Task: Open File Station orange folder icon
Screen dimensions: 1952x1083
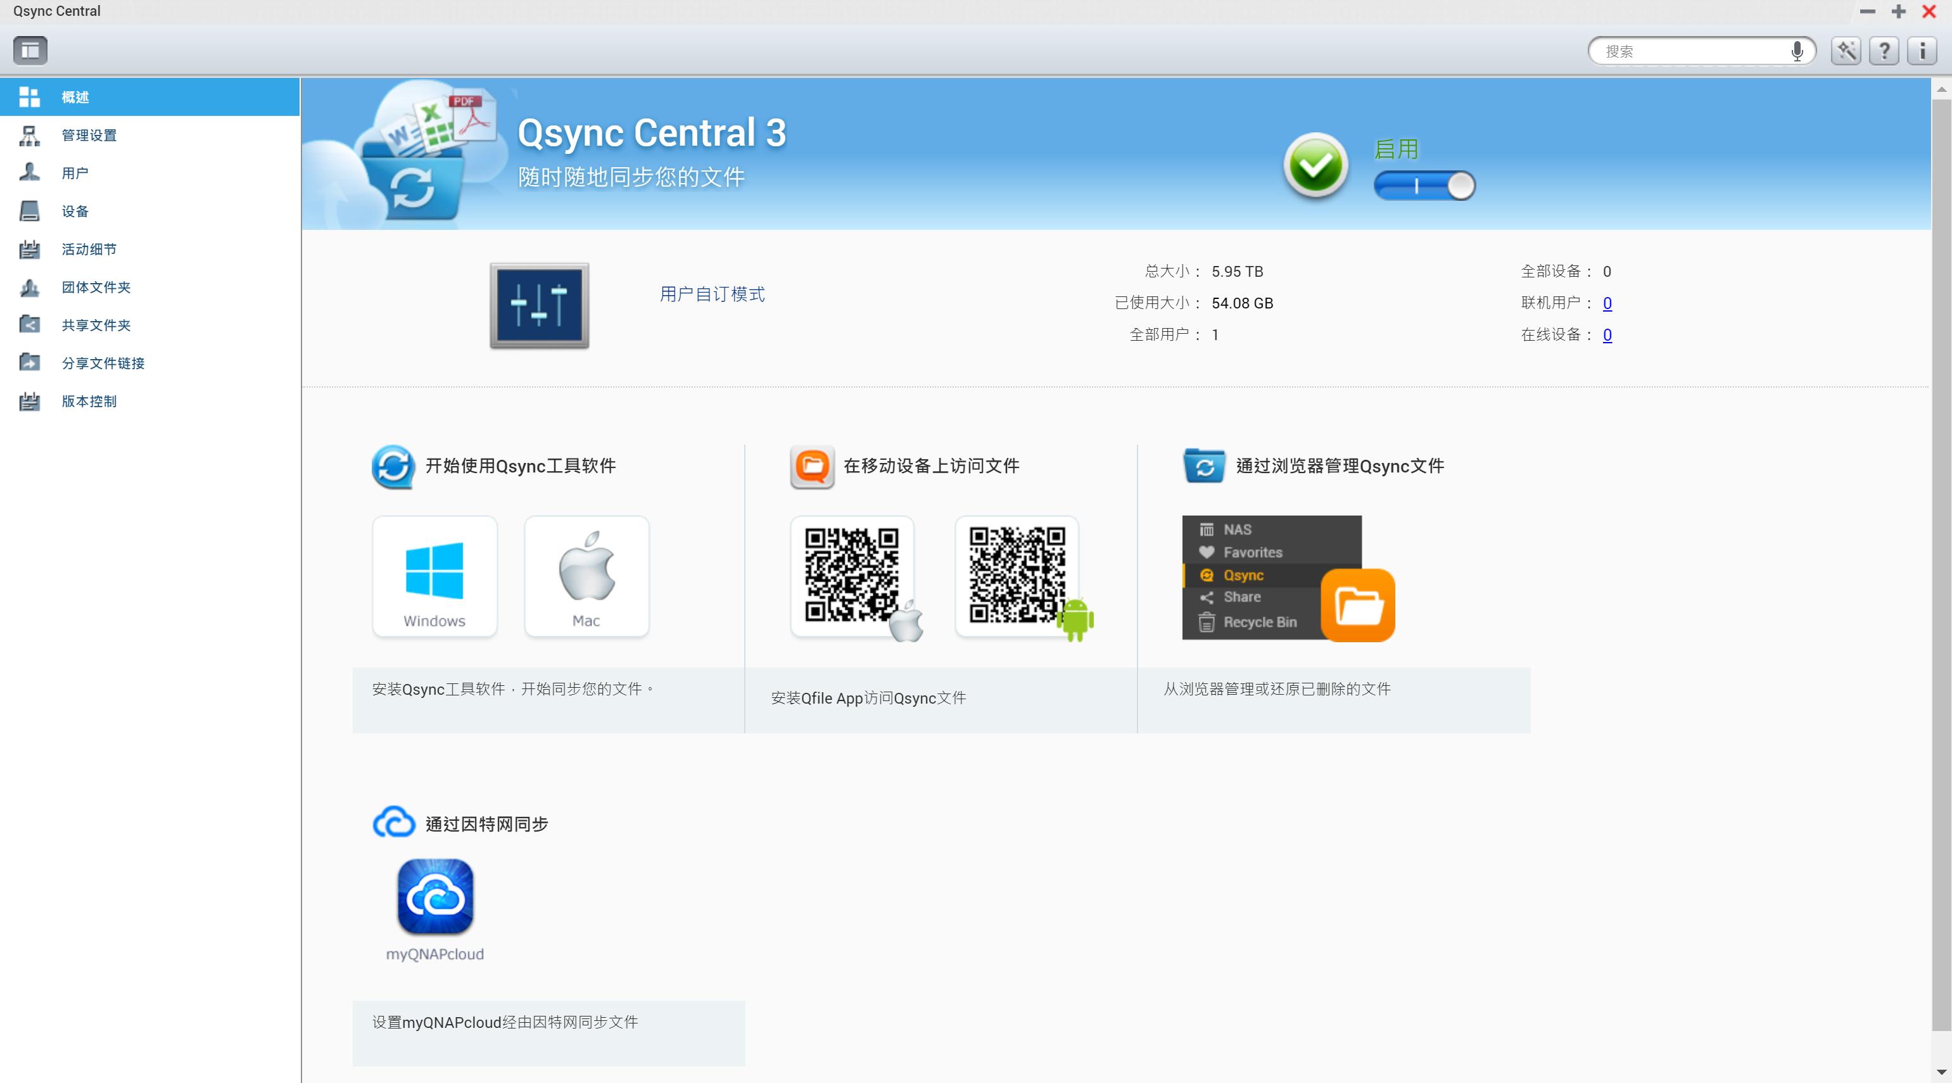Action: pos(1358,605)
